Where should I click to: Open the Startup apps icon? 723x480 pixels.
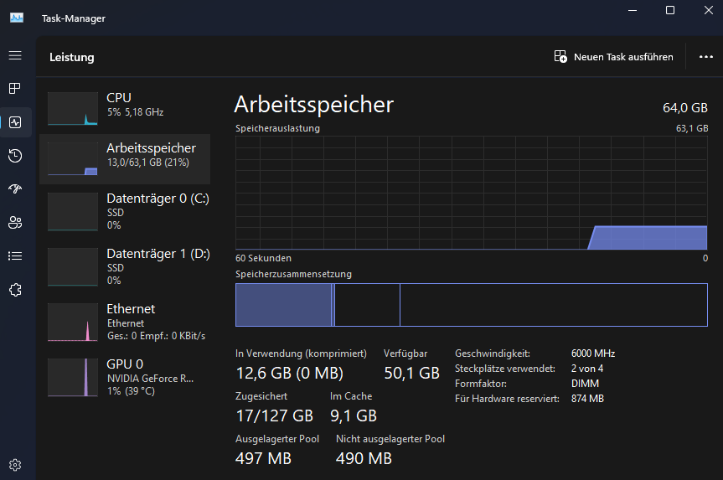click(15, 189)
